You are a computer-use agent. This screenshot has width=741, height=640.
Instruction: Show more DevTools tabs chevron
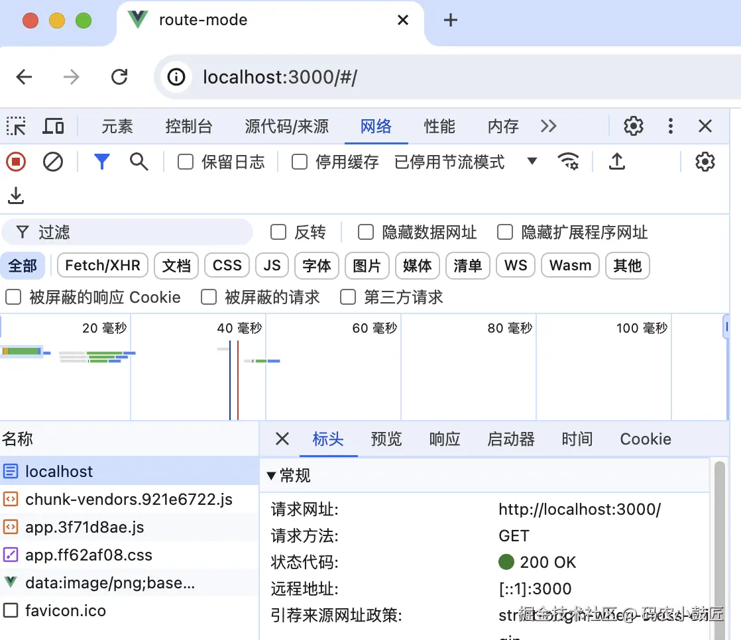[x=549, y=126]
